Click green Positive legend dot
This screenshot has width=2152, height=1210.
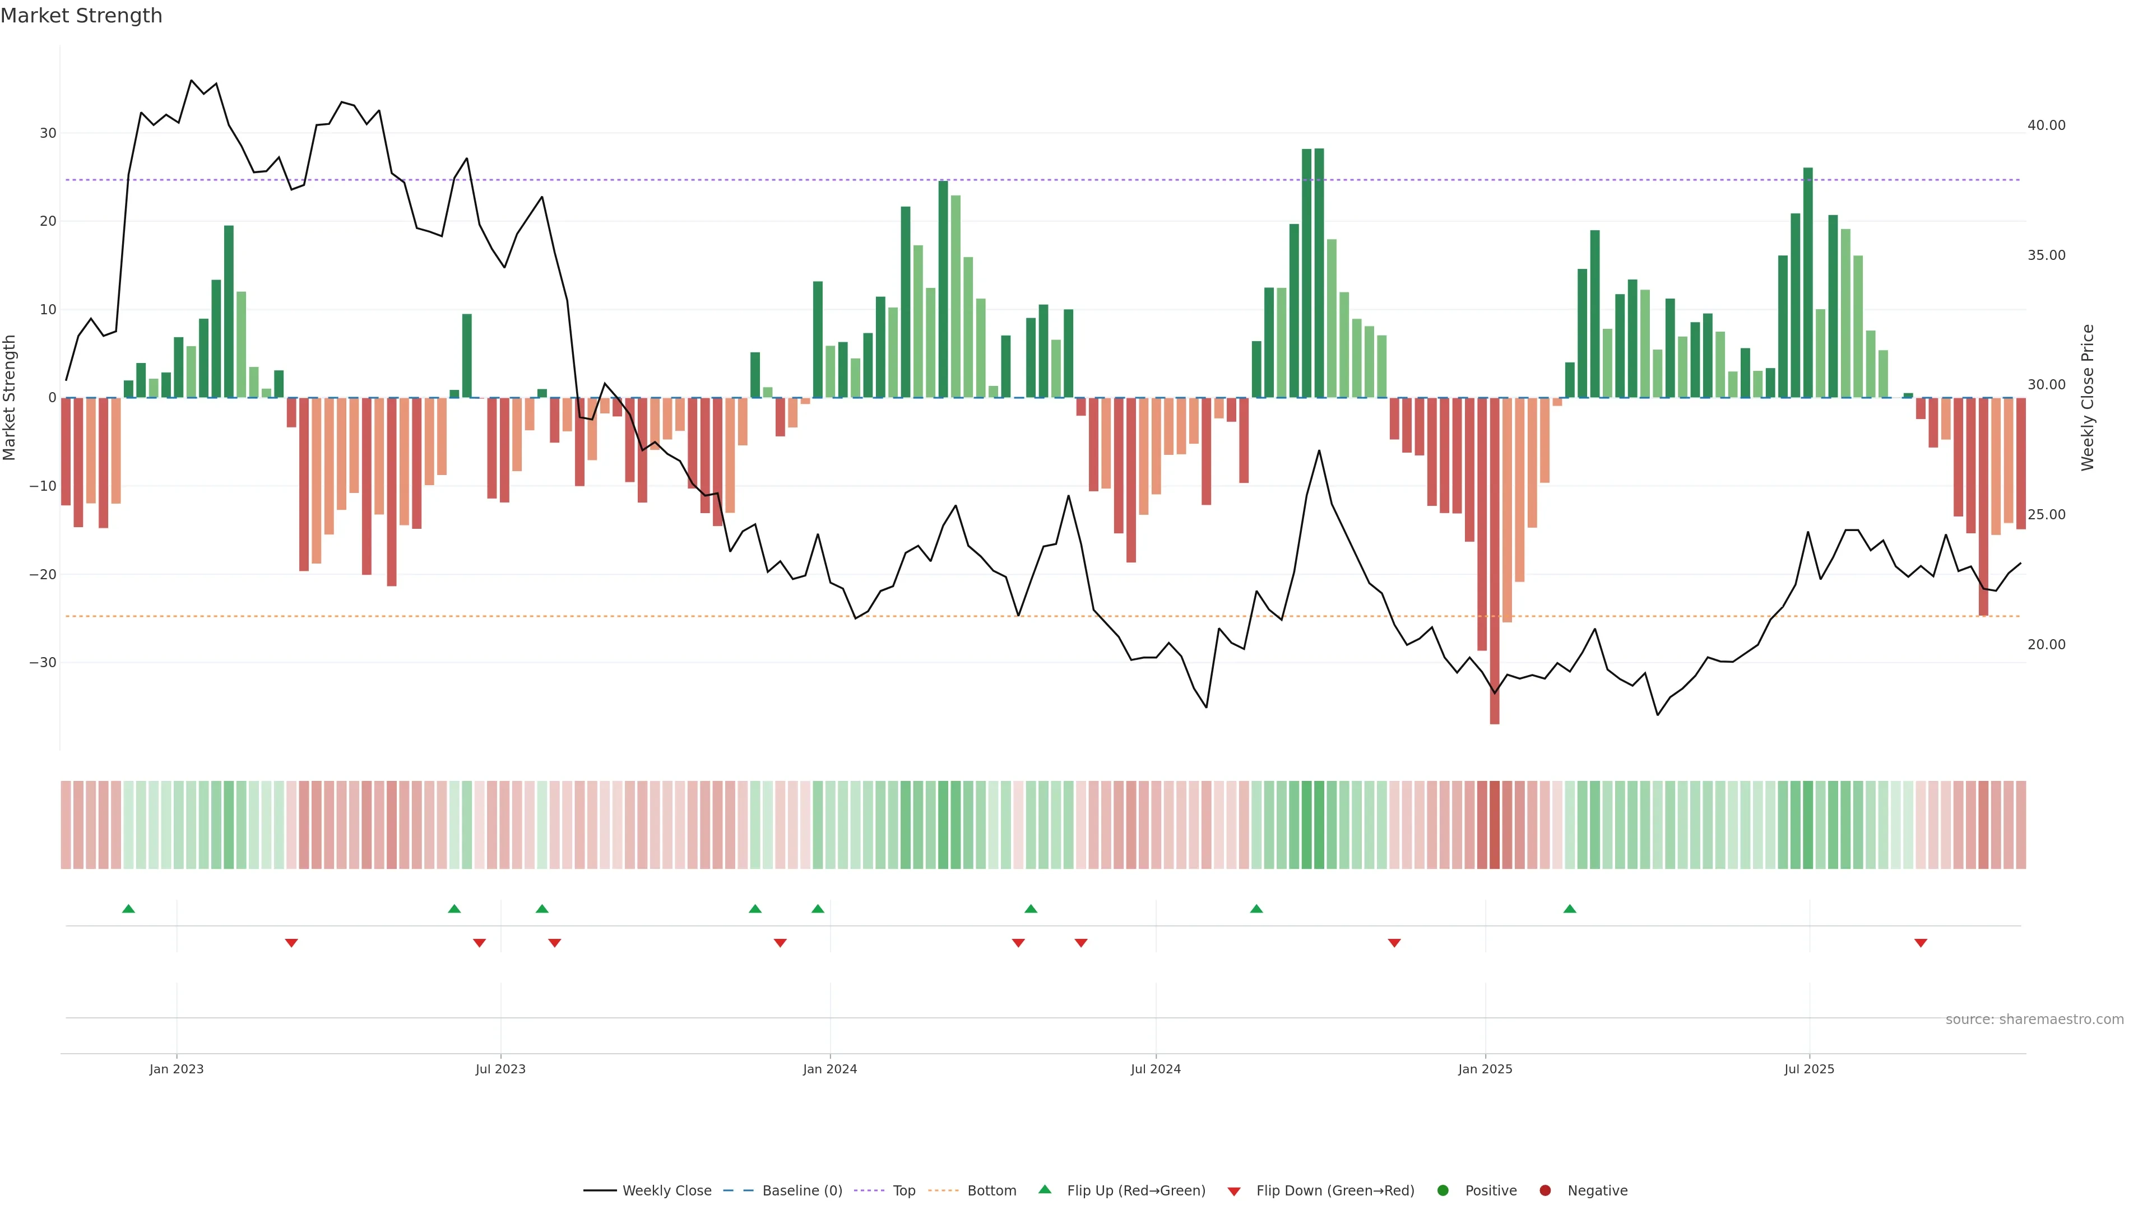(1443, 1191)
